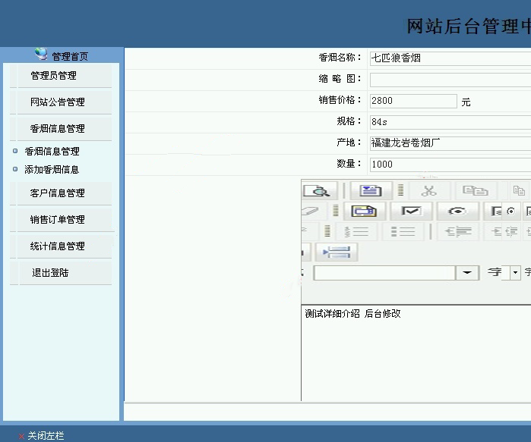Click the Cut scissors icon
This screenshot has height=442, width=531.
coord(428,190)
